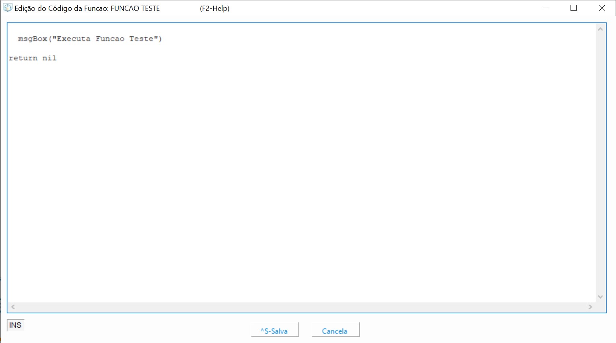Toggle the INS insert mode indicator
Viewport: 616px width, 343px height.
click(x=15, y=325)
